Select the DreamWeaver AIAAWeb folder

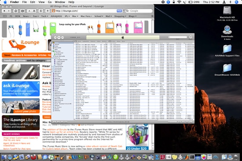227,70
